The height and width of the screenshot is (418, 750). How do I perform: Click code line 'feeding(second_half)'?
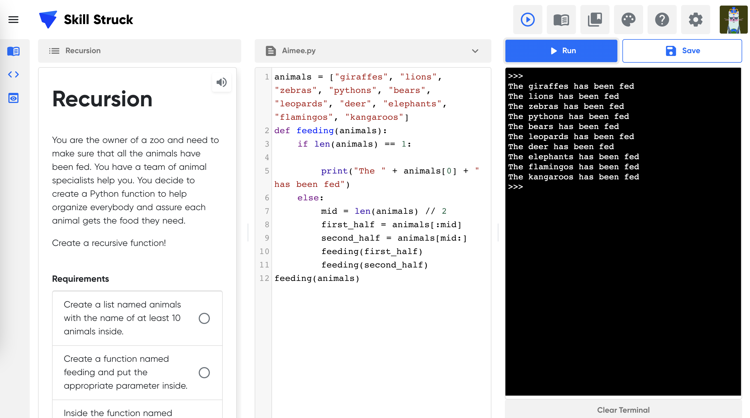[374, 265]
